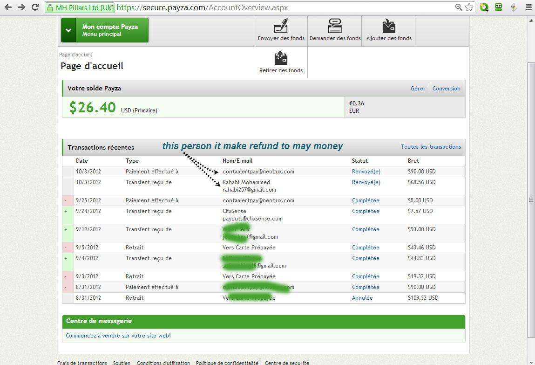This screenshot has height=365, width=535.
Task: Open Complétée status of the $7.57 transfer
Action: tap(366, 211)
